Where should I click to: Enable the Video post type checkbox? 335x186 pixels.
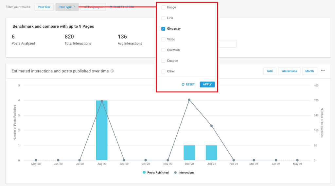tap(163, 39)
